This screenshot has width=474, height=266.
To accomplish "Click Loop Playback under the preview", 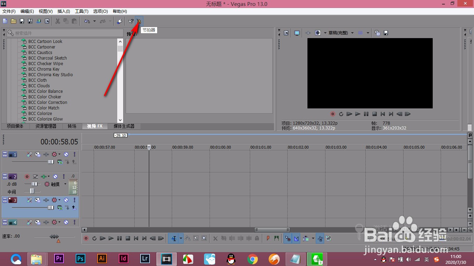I will point(341,114).
